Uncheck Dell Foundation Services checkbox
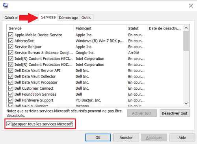This screenshot has height=144, width=197. pyautogui.click(x=11, y=94)
